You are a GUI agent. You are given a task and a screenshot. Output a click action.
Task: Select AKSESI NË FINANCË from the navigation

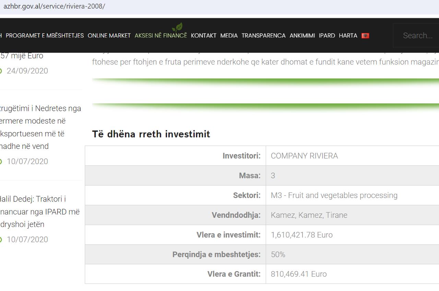click(x=161, y=35)
